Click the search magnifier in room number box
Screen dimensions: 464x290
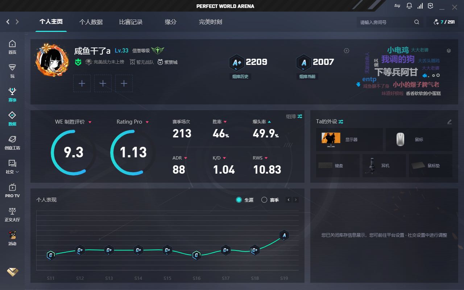pos(417,22)
